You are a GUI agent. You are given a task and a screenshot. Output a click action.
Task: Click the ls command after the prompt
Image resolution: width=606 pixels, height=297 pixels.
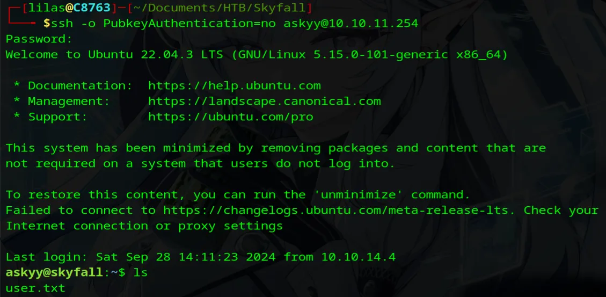point(140,273)
